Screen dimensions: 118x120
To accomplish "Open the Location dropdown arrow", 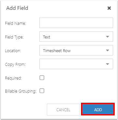I will click(x=108, y=50).
